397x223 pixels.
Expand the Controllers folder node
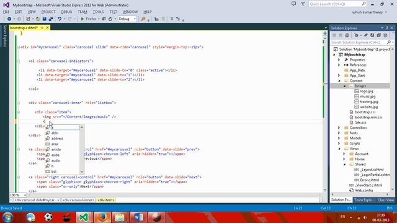point(339,128)
